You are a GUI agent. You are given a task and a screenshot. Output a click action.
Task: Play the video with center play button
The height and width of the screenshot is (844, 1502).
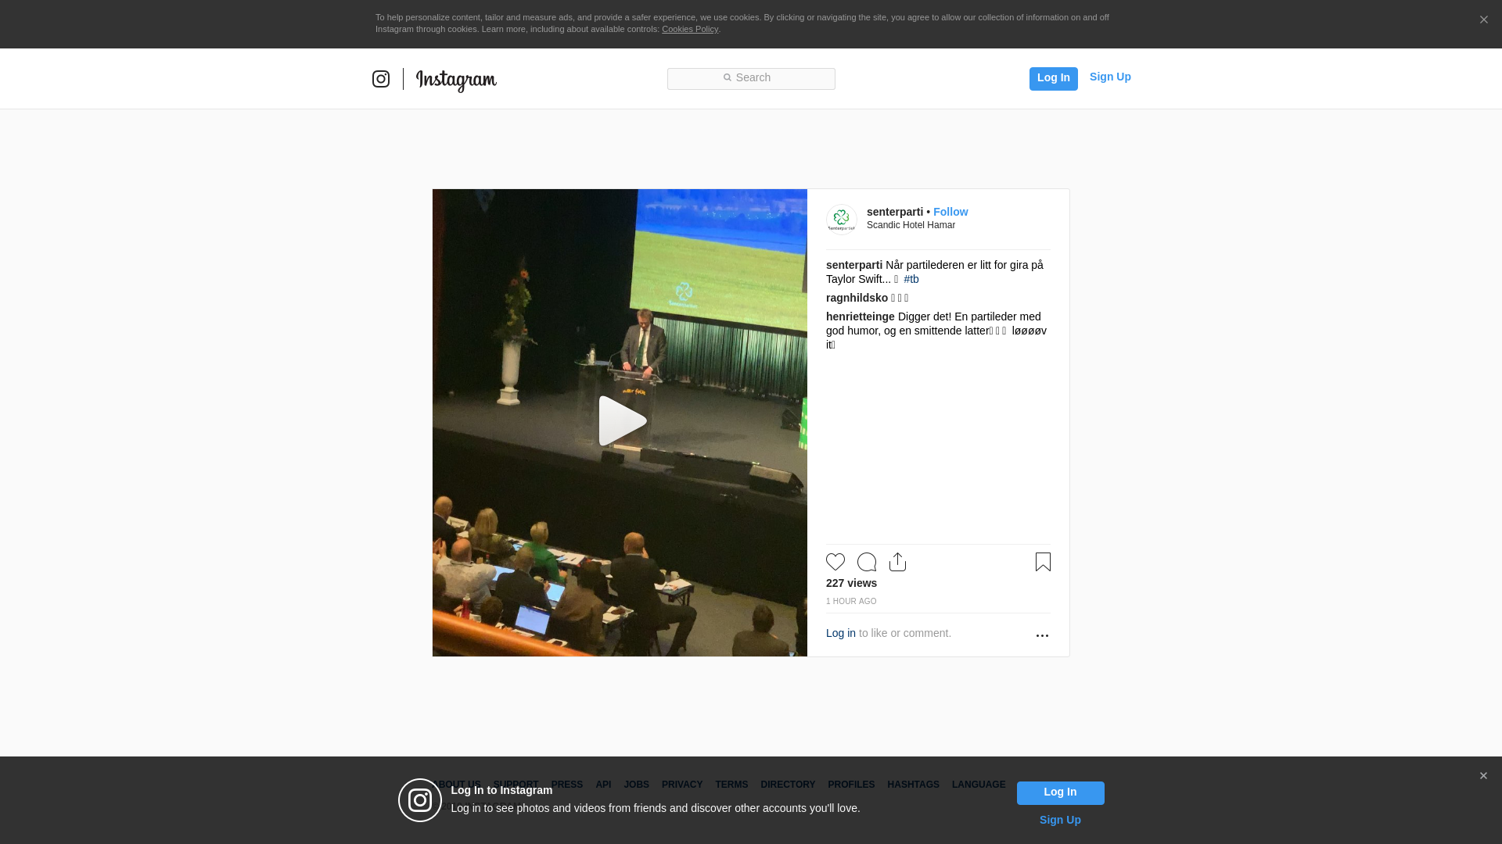(x=620, y=422)
